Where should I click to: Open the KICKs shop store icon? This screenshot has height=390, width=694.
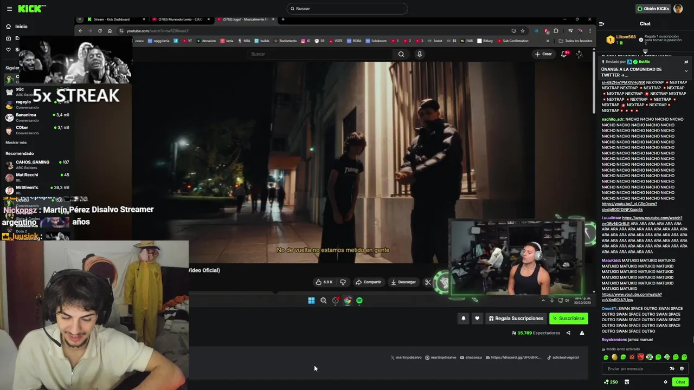pos(627,382)
